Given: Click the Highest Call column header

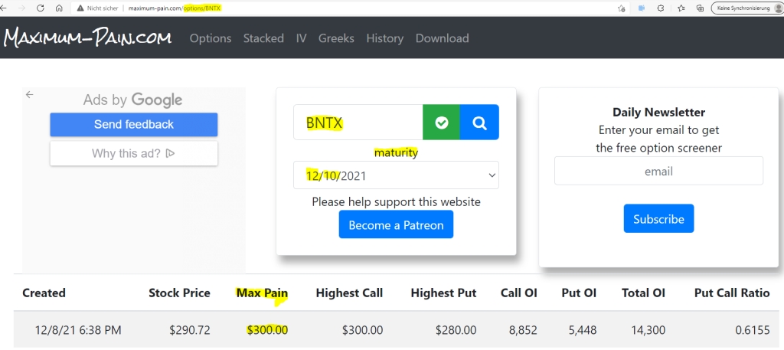Looking at the screenshot, I should point(349,293).
